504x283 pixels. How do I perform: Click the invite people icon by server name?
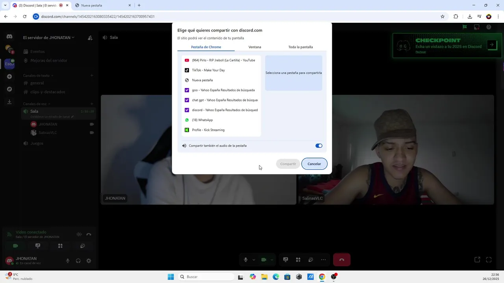tap(90, 38)
